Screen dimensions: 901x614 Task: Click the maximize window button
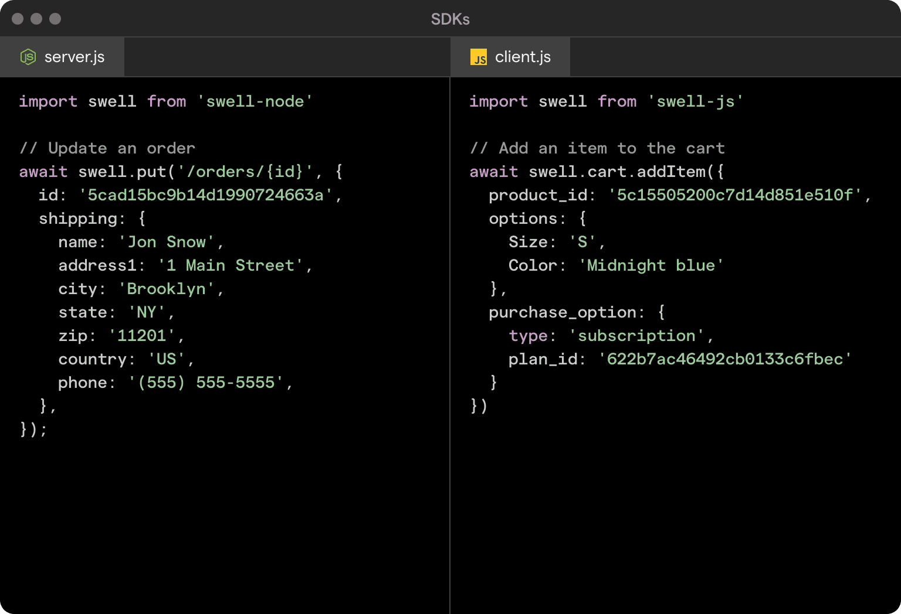click(x=55, y=19)
